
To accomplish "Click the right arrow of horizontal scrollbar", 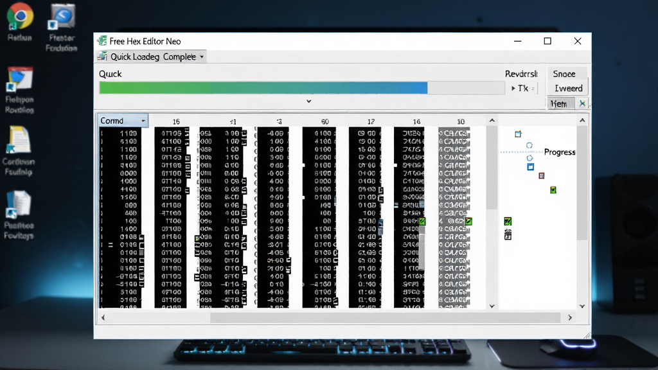I will click(570, 317).
